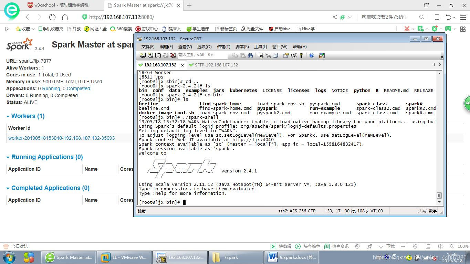The image size is (470, 264).
Task: Expand the address bar dropdown arrow
Action: 350,17
